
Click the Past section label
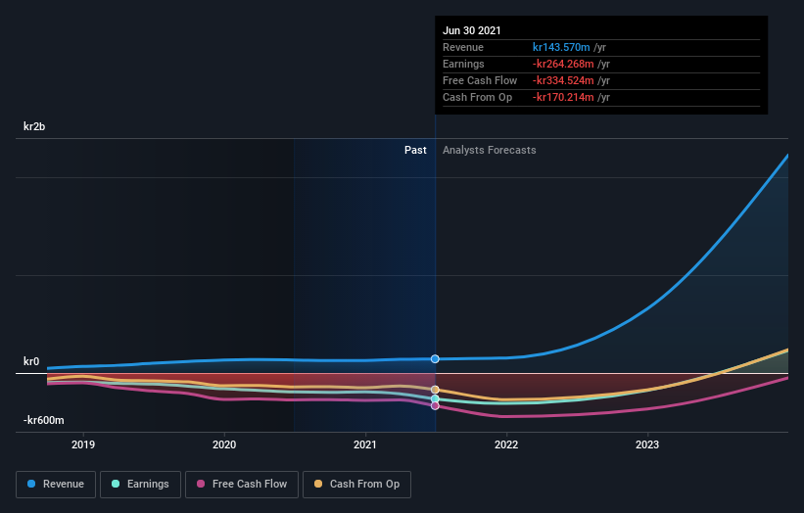coord(415,150)
